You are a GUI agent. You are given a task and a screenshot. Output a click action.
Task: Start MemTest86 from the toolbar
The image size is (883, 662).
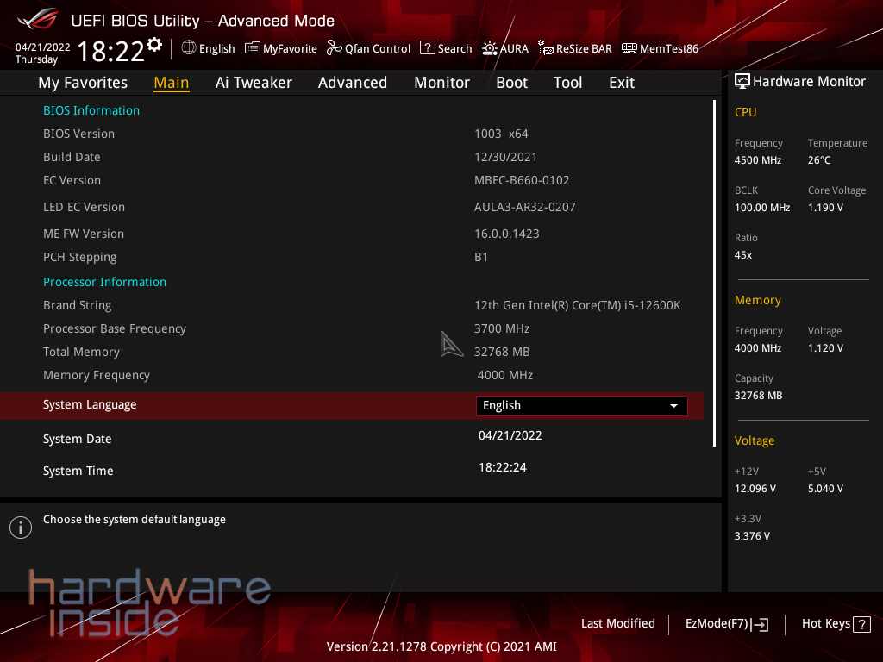[x=660, y=48]
